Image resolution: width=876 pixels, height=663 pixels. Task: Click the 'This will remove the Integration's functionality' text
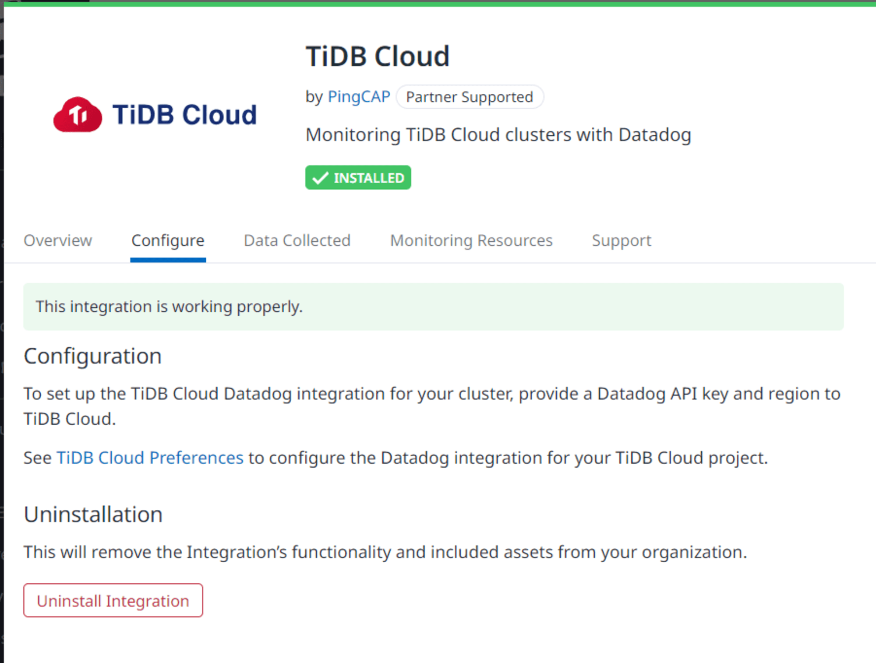385,552
